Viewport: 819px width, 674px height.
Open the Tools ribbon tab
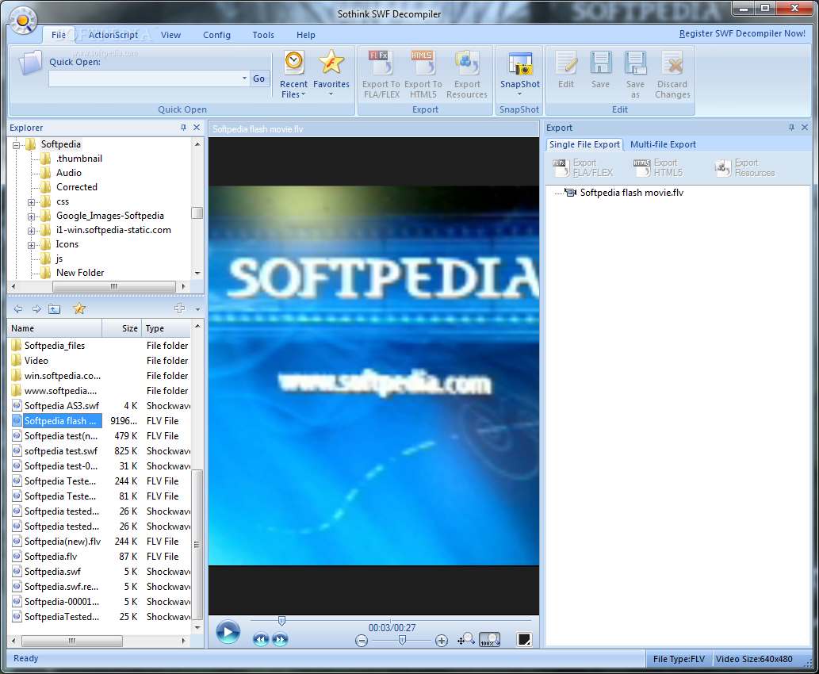[x=263, y=35]
